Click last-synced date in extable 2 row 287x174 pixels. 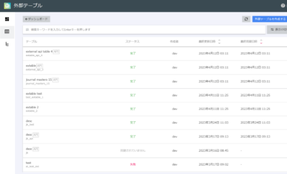256,109
